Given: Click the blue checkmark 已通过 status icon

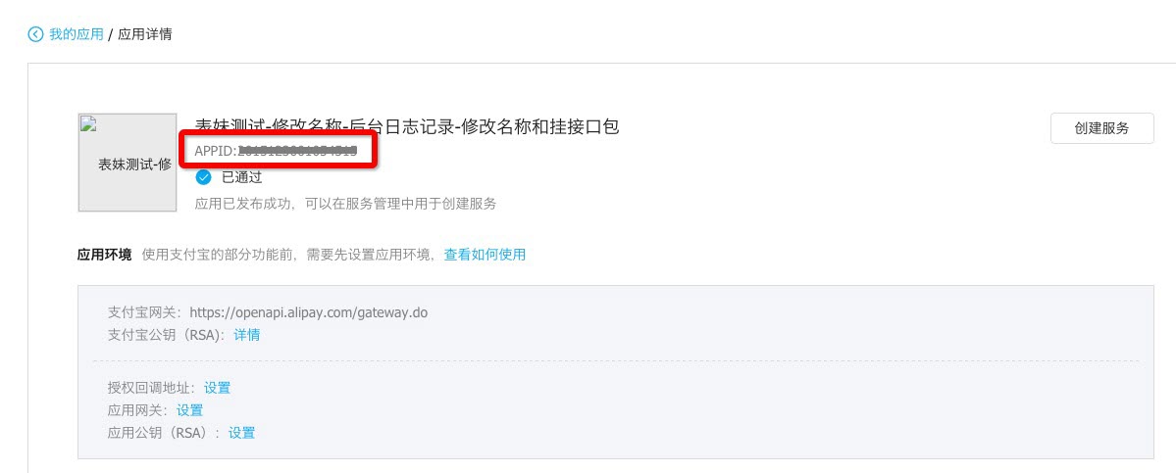Looking at the screenshot, I should [x=203, y=177].
